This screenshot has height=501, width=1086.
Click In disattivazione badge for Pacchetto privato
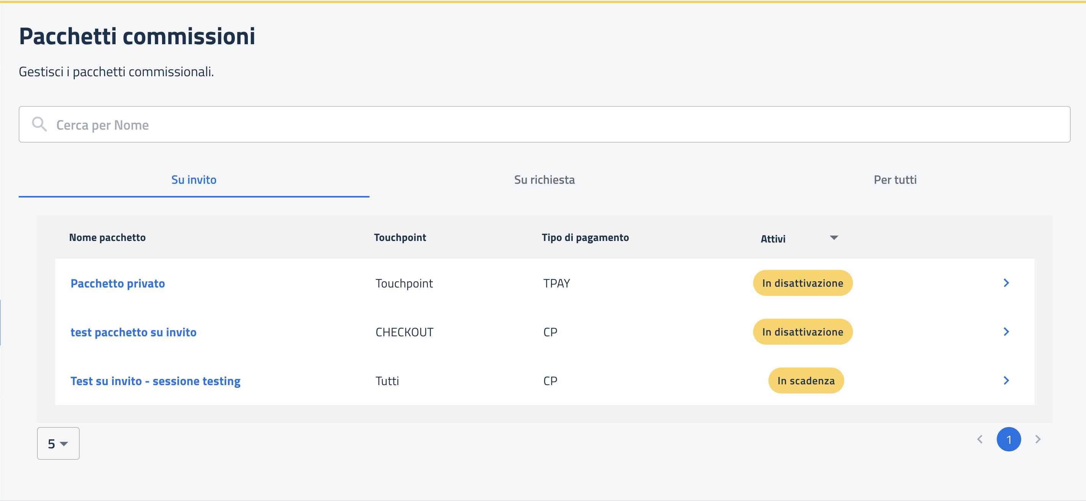(x=802, y=283)
